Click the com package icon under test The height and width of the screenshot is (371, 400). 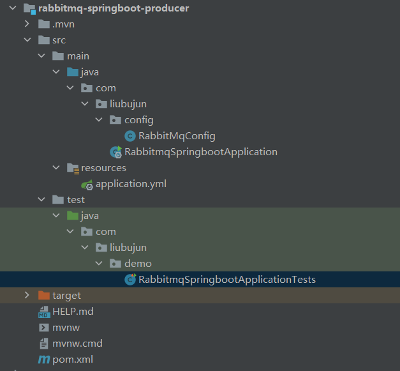point(87,232)
